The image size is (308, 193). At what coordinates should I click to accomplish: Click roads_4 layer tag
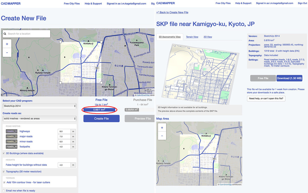pyautogui.click(x=12, y=147)
